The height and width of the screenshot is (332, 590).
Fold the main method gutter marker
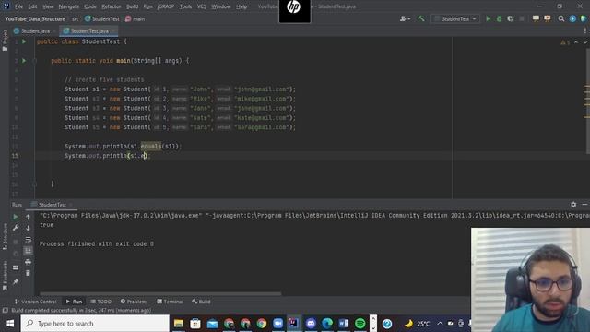coord(34,60)
